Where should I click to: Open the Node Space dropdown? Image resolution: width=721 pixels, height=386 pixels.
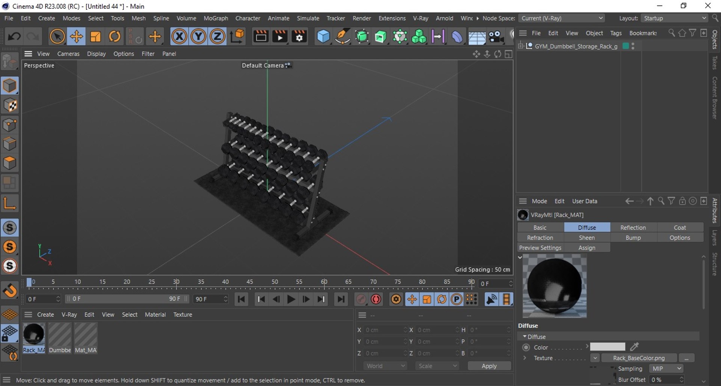pos(562,18)
